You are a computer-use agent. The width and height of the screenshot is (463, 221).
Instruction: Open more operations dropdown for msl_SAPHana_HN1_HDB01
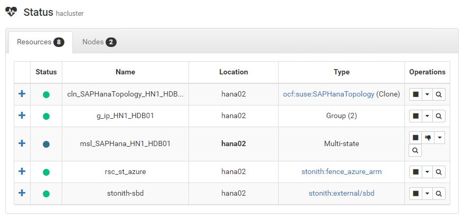439,138
